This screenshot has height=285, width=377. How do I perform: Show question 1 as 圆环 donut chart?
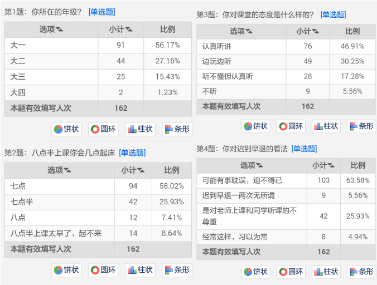[103, 129]
